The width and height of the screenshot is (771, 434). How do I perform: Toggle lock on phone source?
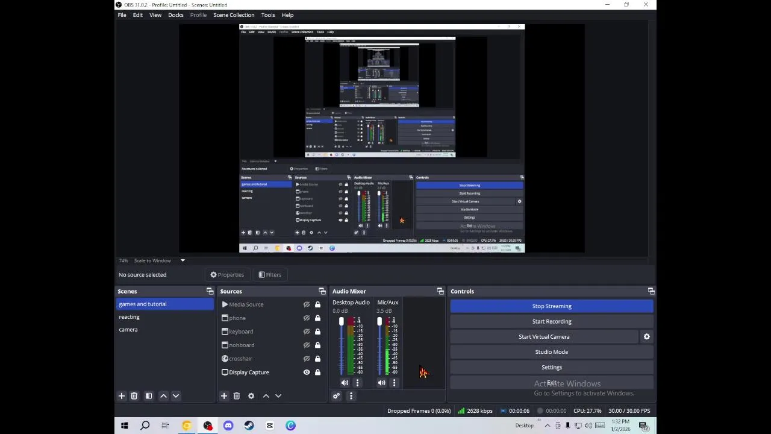click(317, 318)
